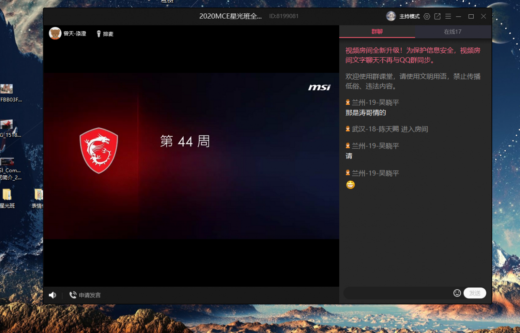Click the 主持模式 host mode label
Viewport: 520px width, 333px height.
click(409, 16)
